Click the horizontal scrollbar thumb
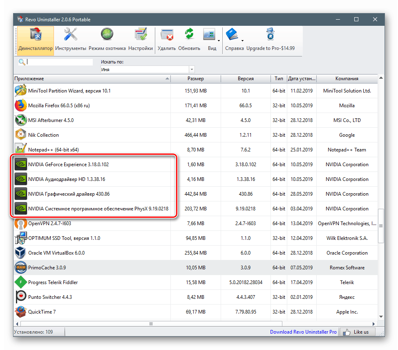This screenshot has width=398, height=350. point(151,324)
